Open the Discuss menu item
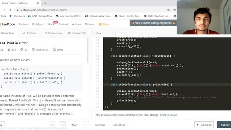This screenshot has height=130, width=231. 90,24
